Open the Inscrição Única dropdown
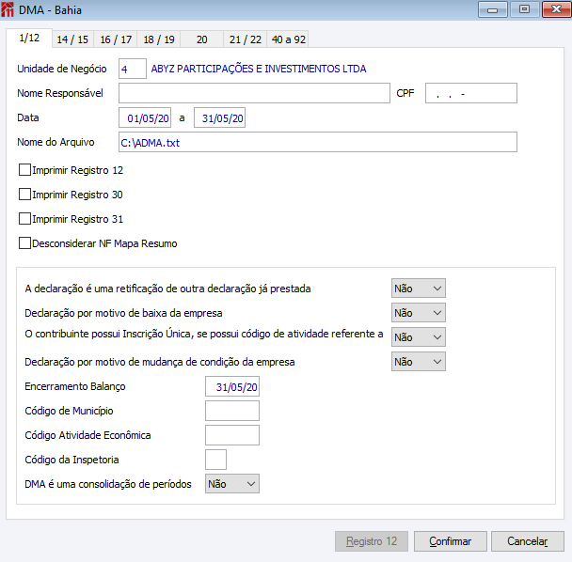Viewport: 572px width, 562px height. coord(418,337)
